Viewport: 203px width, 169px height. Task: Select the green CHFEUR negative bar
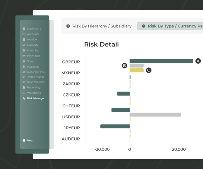(121, 110)
